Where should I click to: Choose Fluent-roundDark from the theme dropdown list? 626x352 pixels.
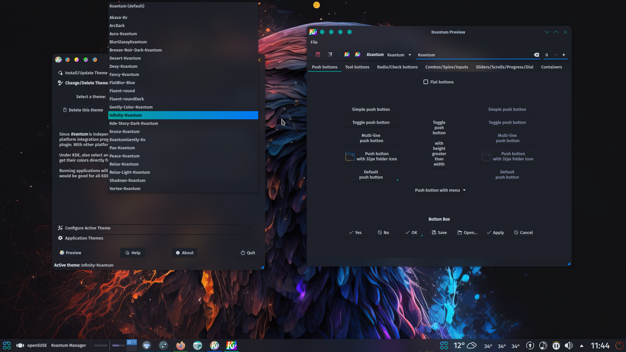click(x=183, y=99)
